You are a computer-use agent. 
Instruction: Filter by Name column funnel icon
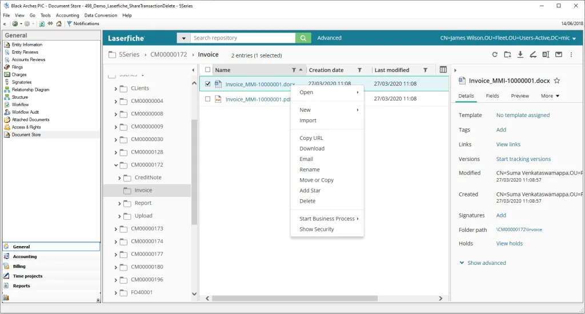pos(294,70)
